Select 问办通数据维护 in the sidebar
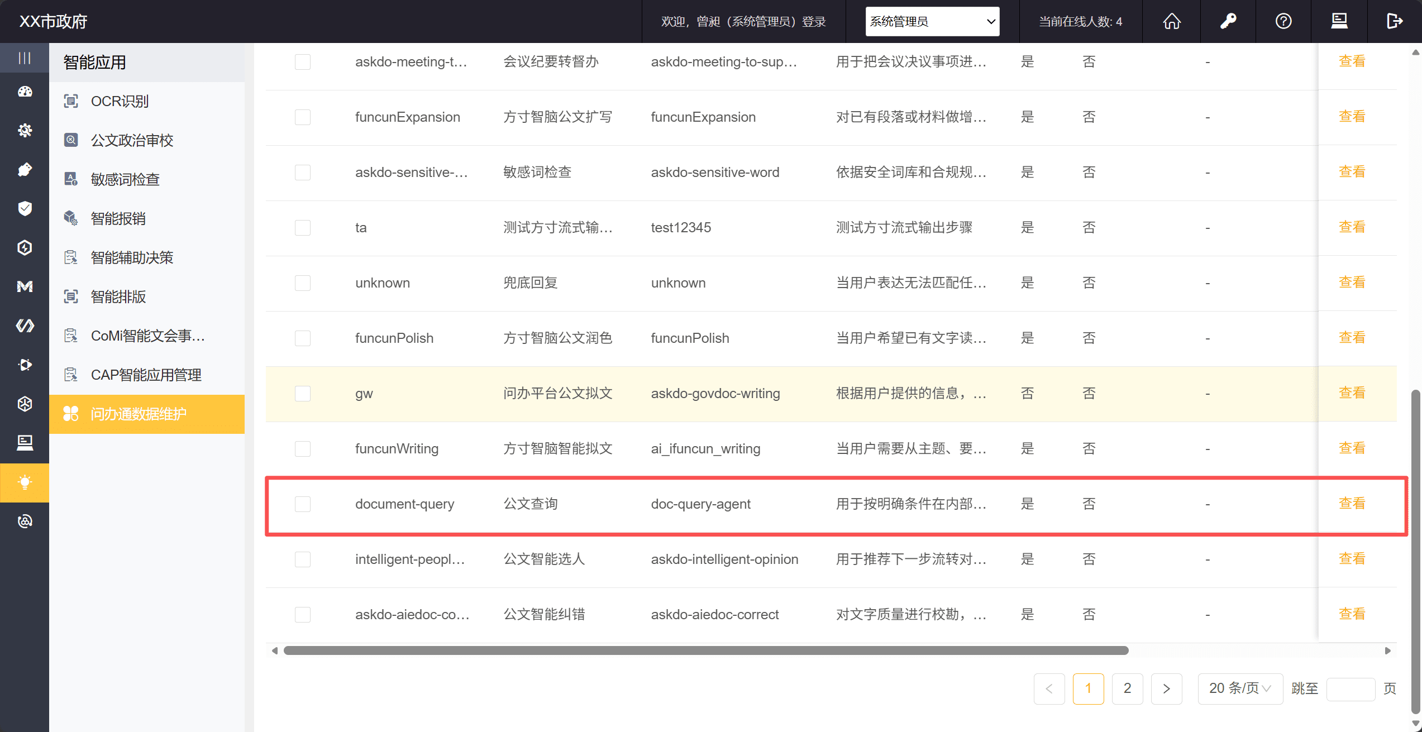1422x732 pixels. (x=147, y=414)
